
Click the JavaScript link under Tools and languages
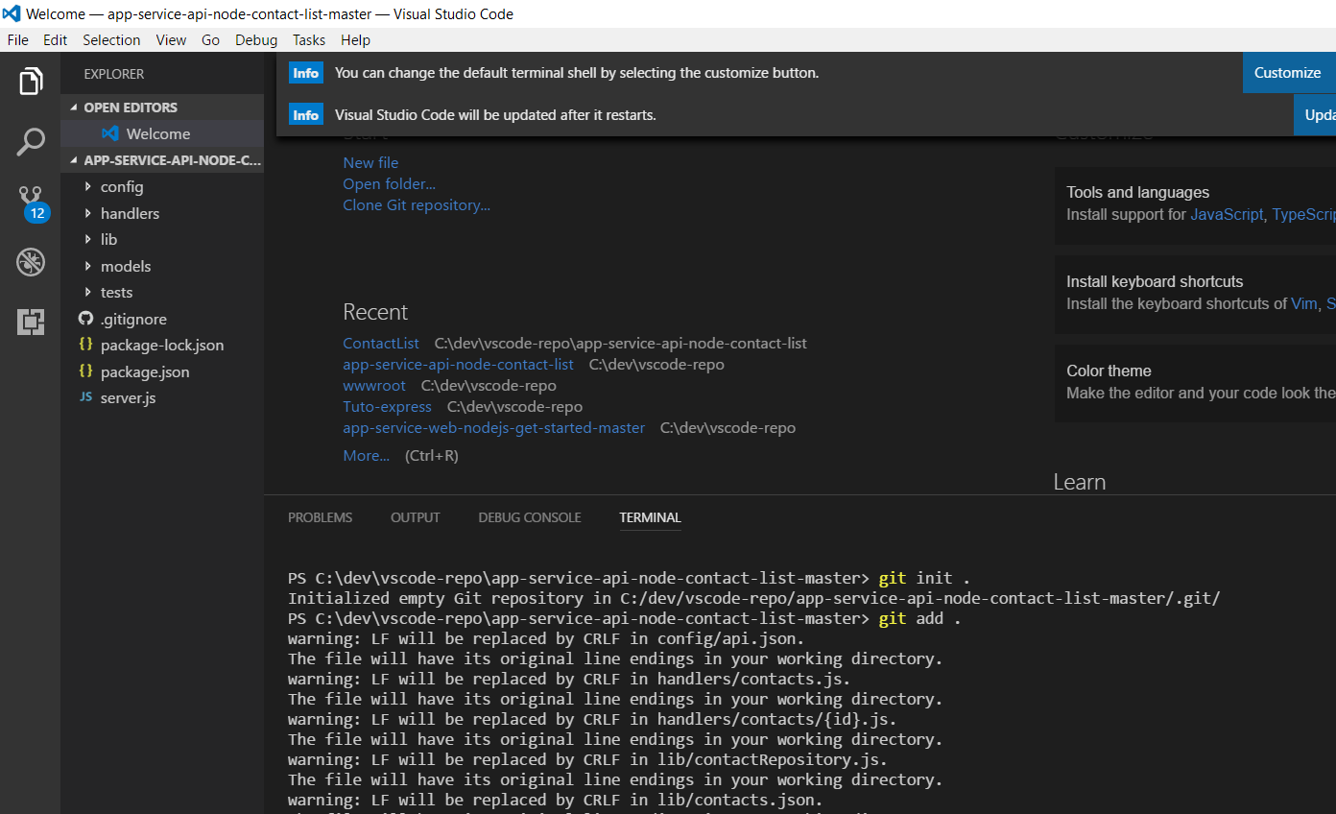pyautogui.click(x=1227, y=214)
